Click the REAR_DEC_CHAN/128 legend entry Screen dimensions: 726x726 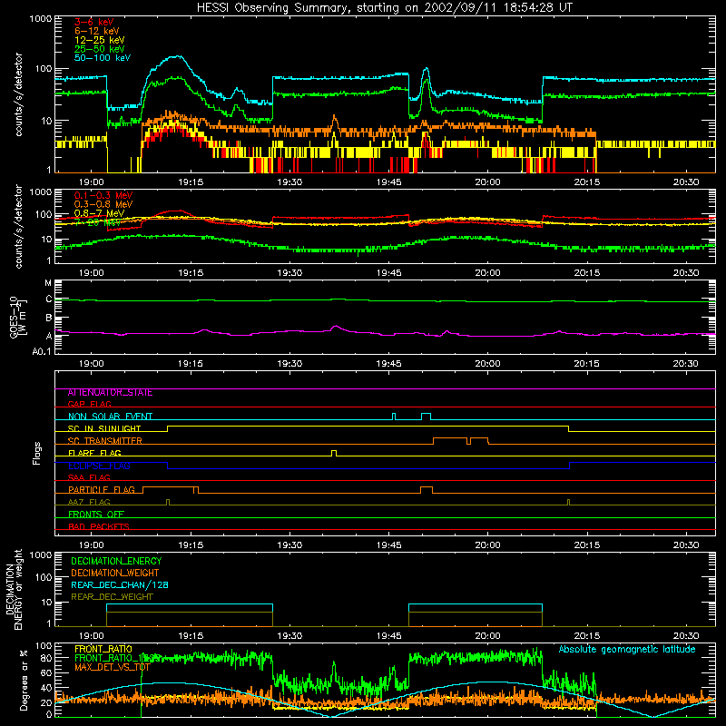click(120, 585)
